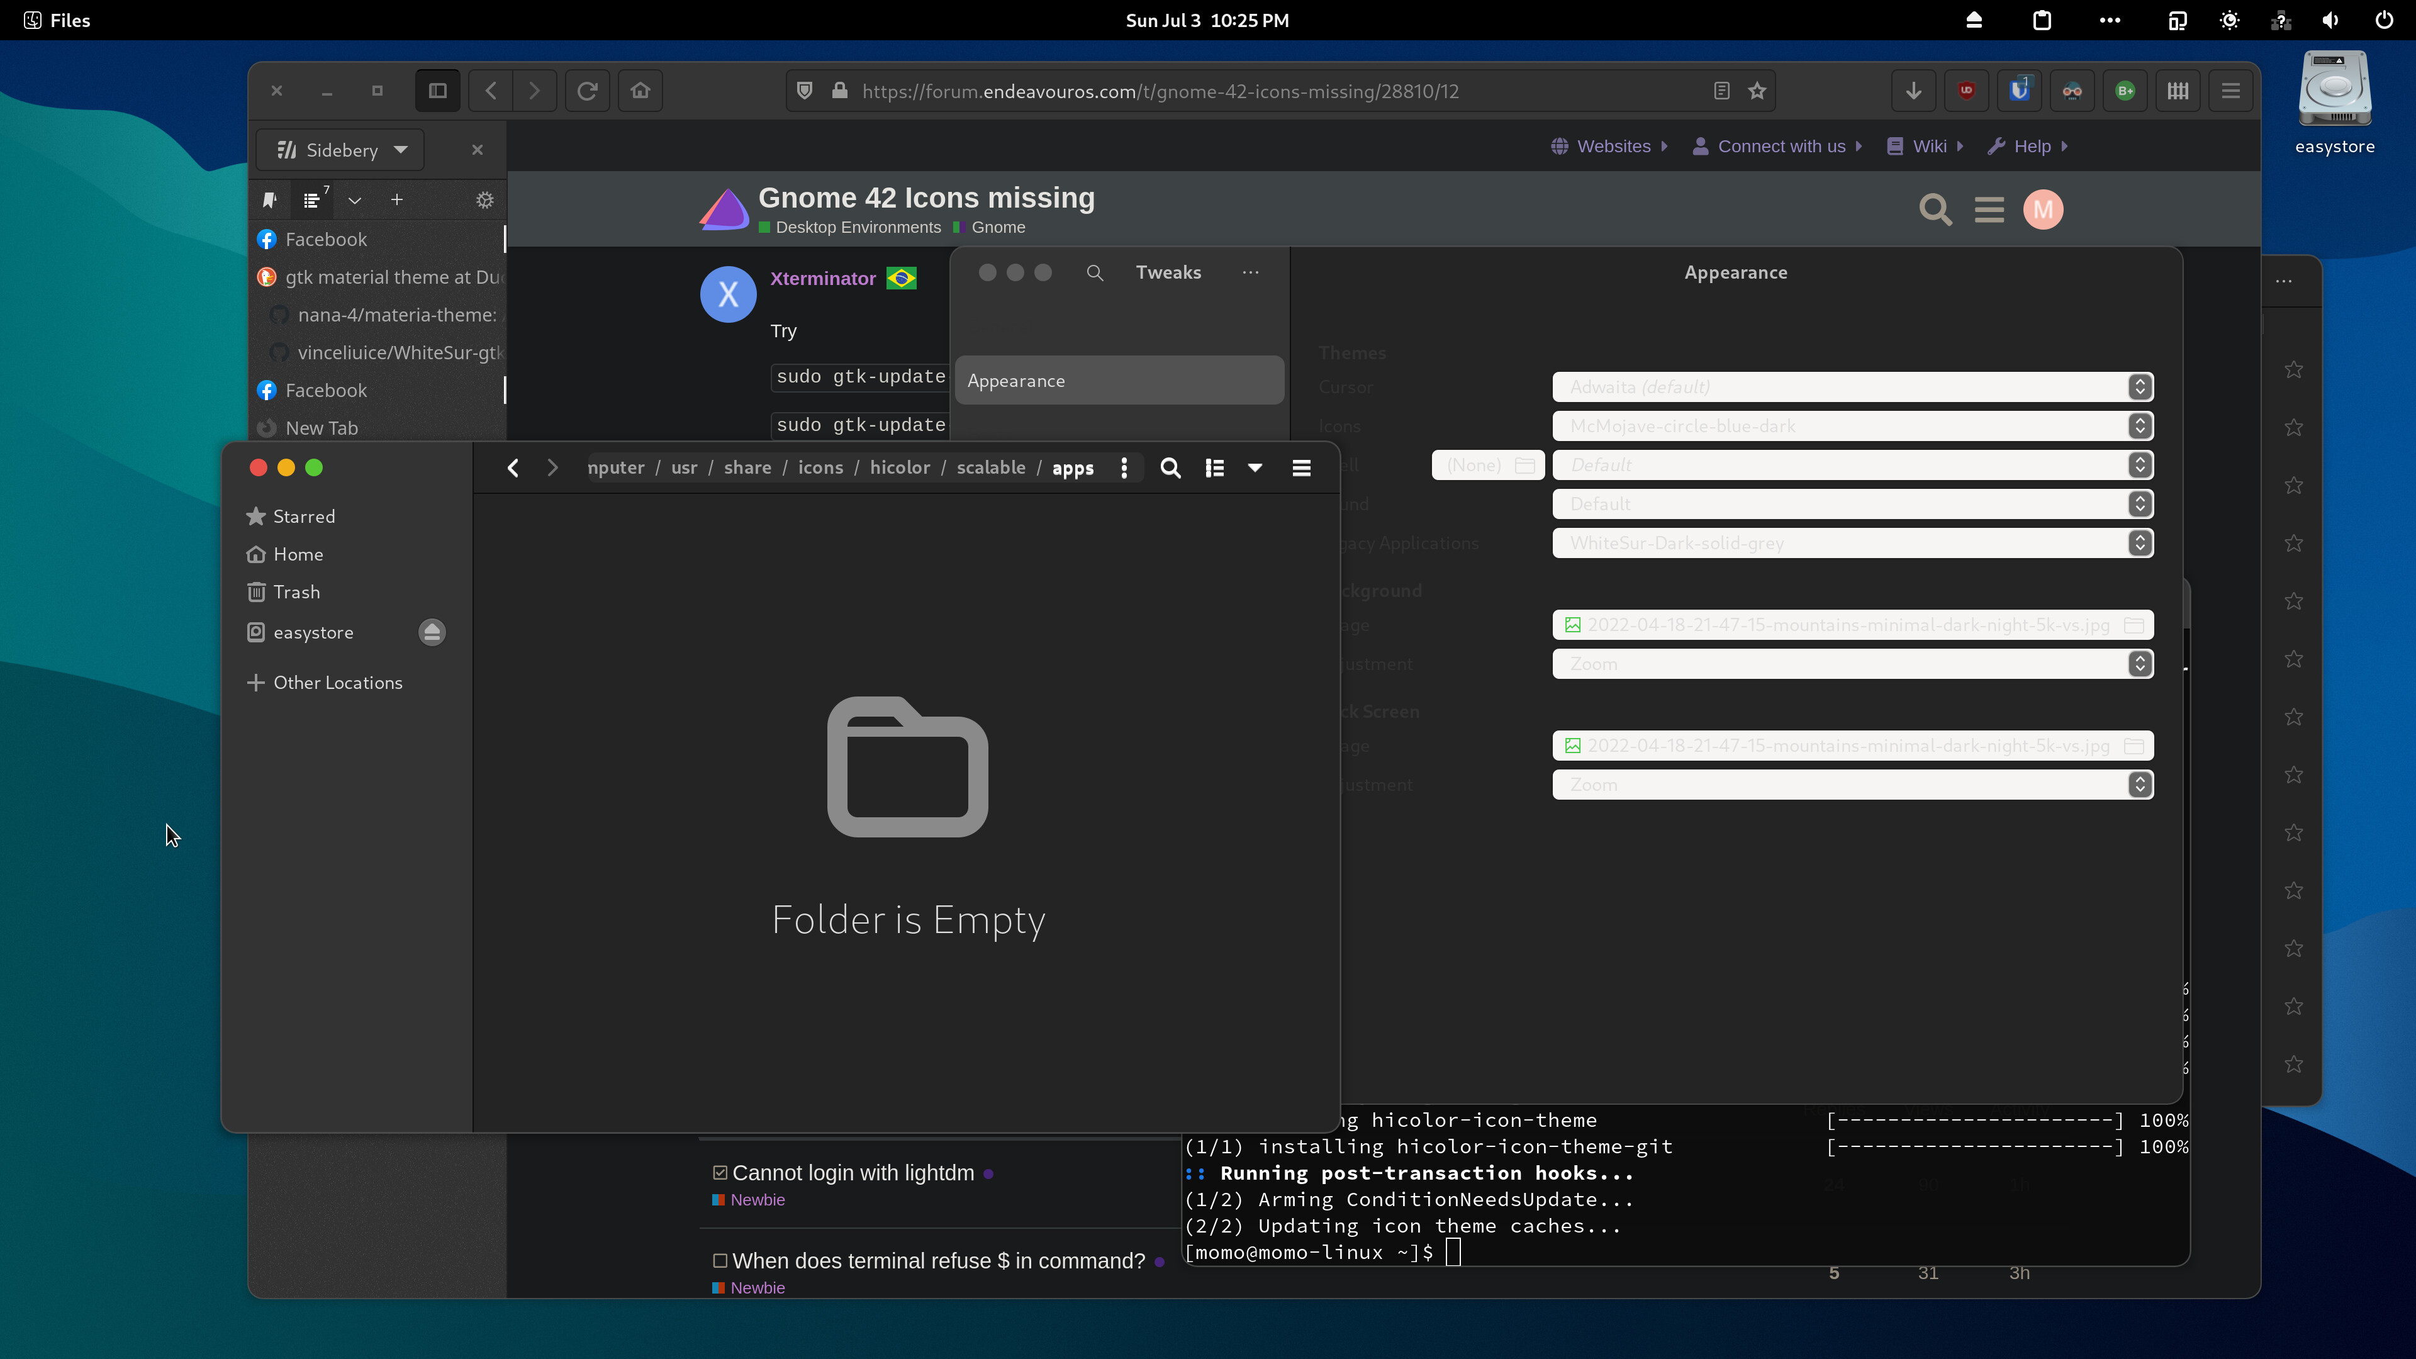The height and width of the screenshot is (1359, 2416).
Task: Open user avatar M menu
Action: [2043, 209]
